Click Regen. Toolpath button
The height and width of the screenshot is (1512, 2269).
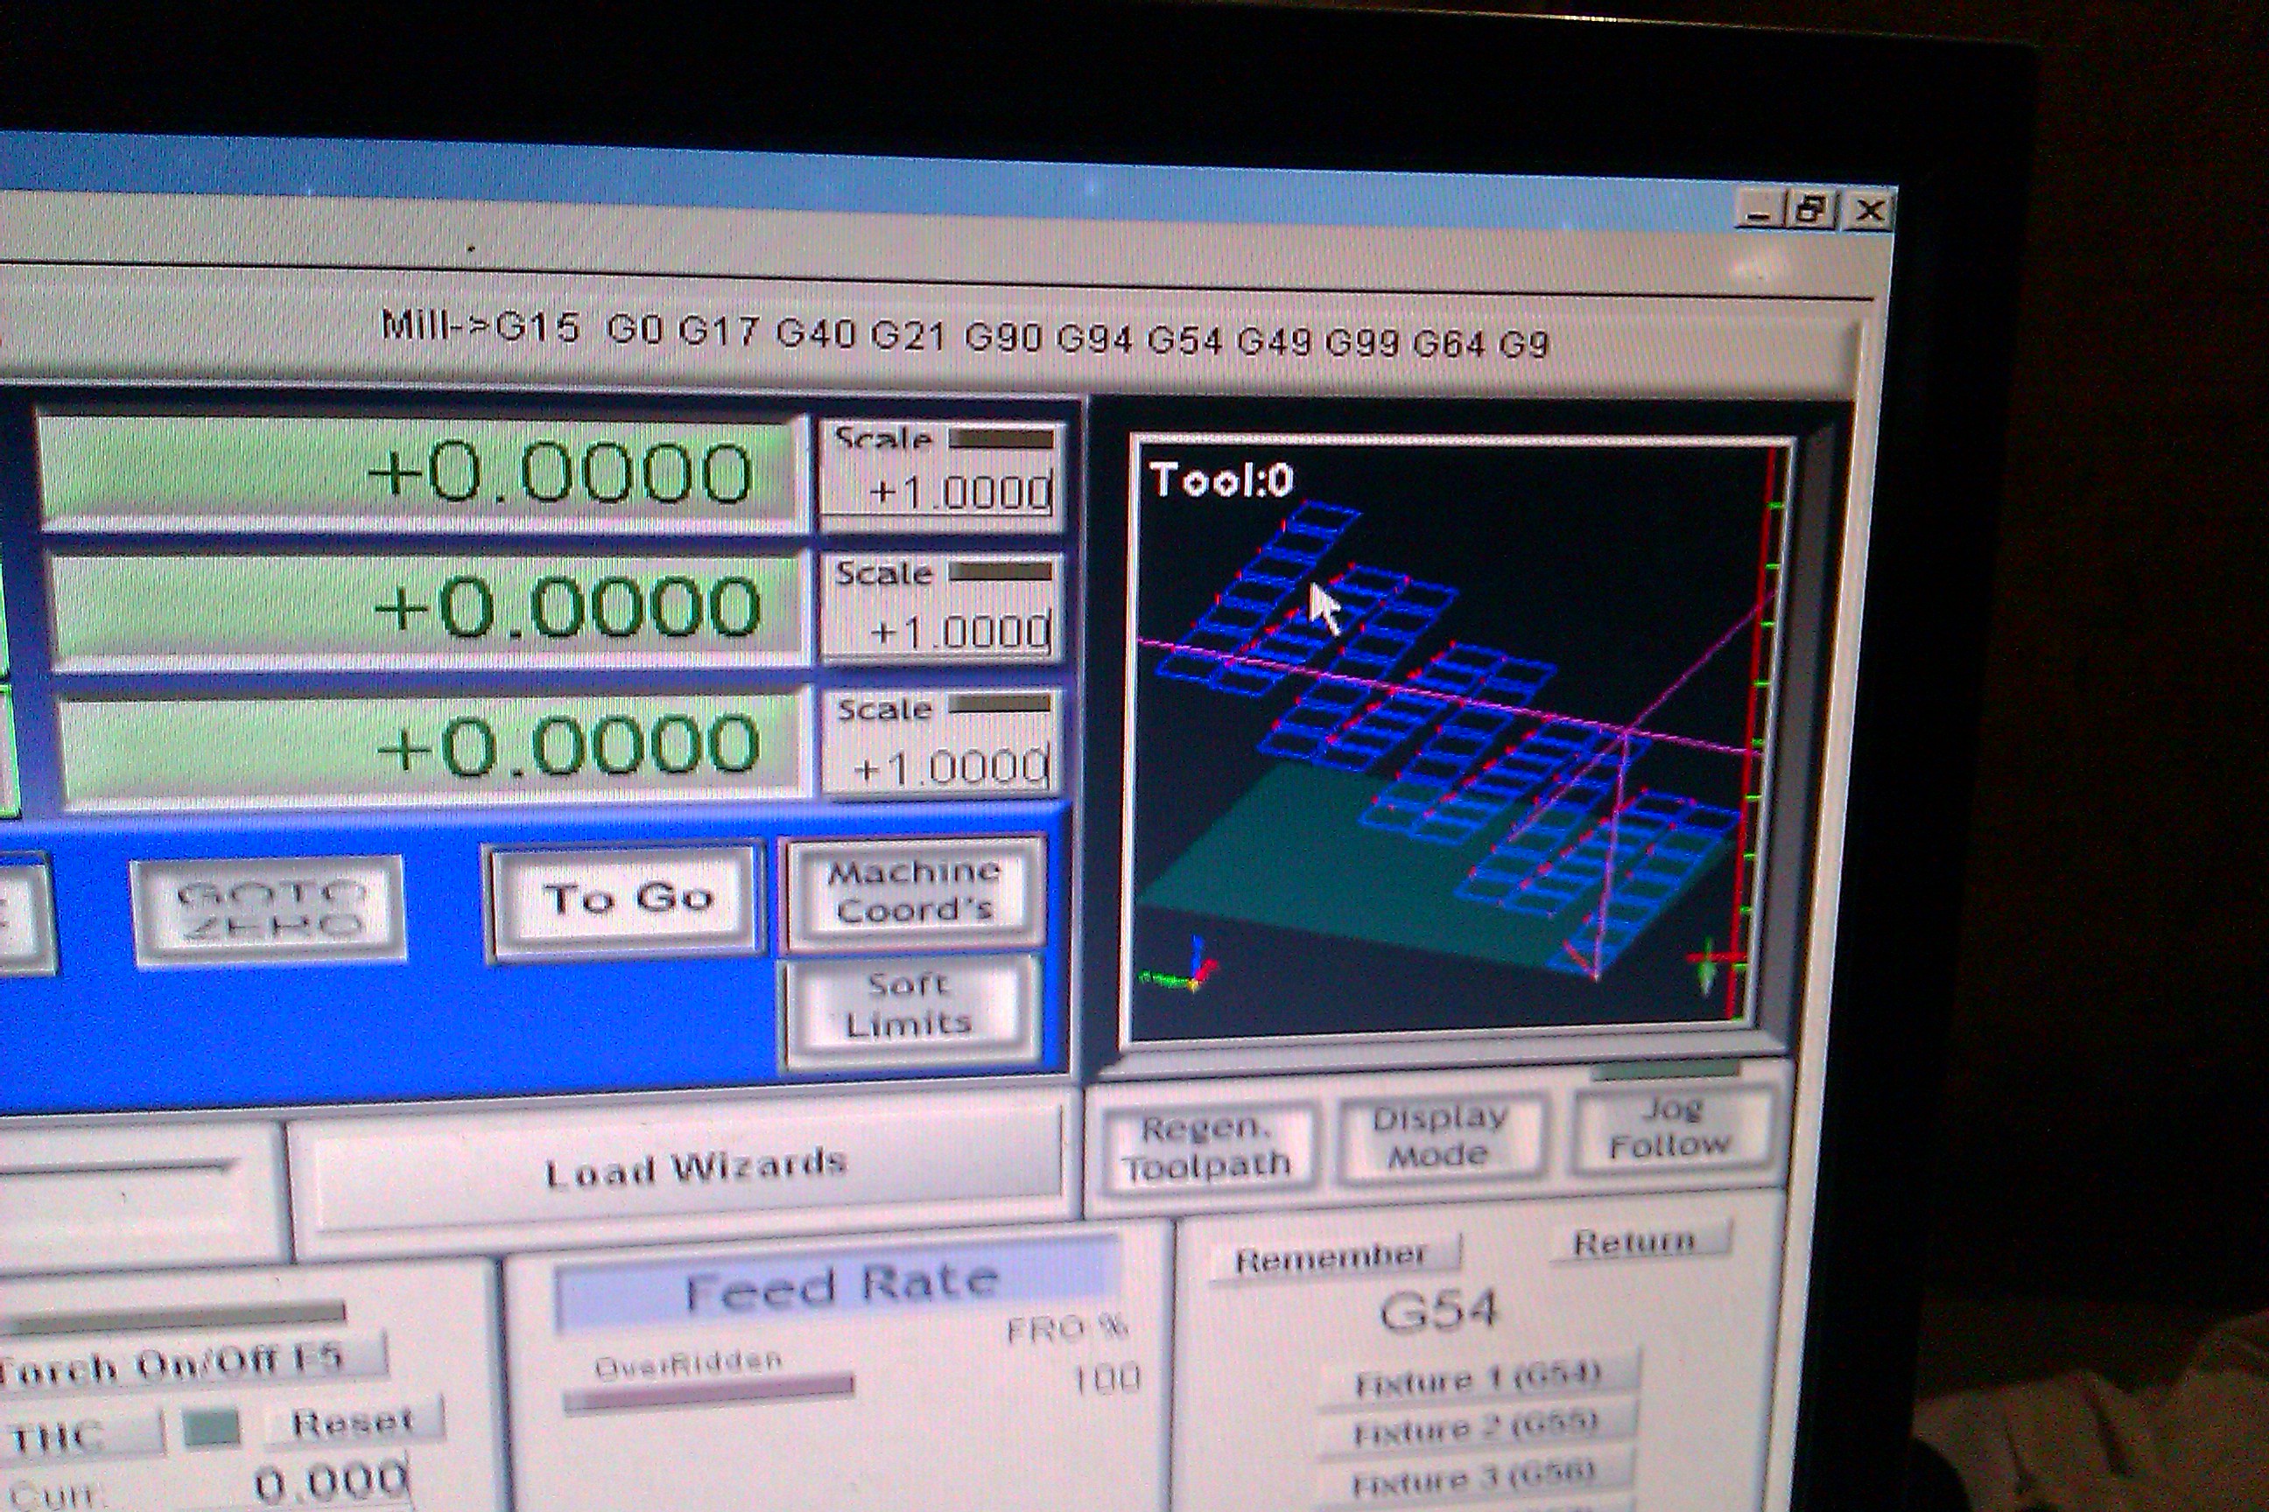1206,1149
